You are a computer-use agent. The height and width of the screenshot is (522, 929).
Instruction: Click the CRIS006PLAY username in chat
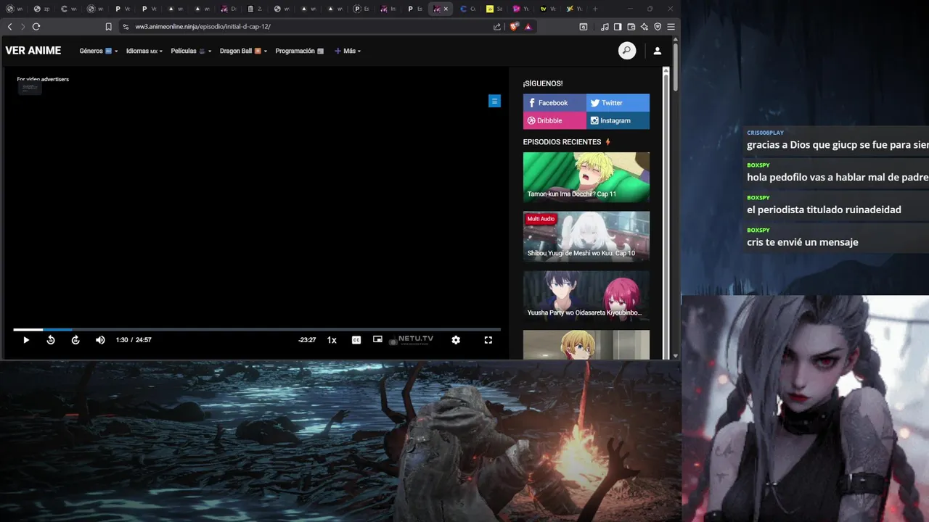[765, 133]
